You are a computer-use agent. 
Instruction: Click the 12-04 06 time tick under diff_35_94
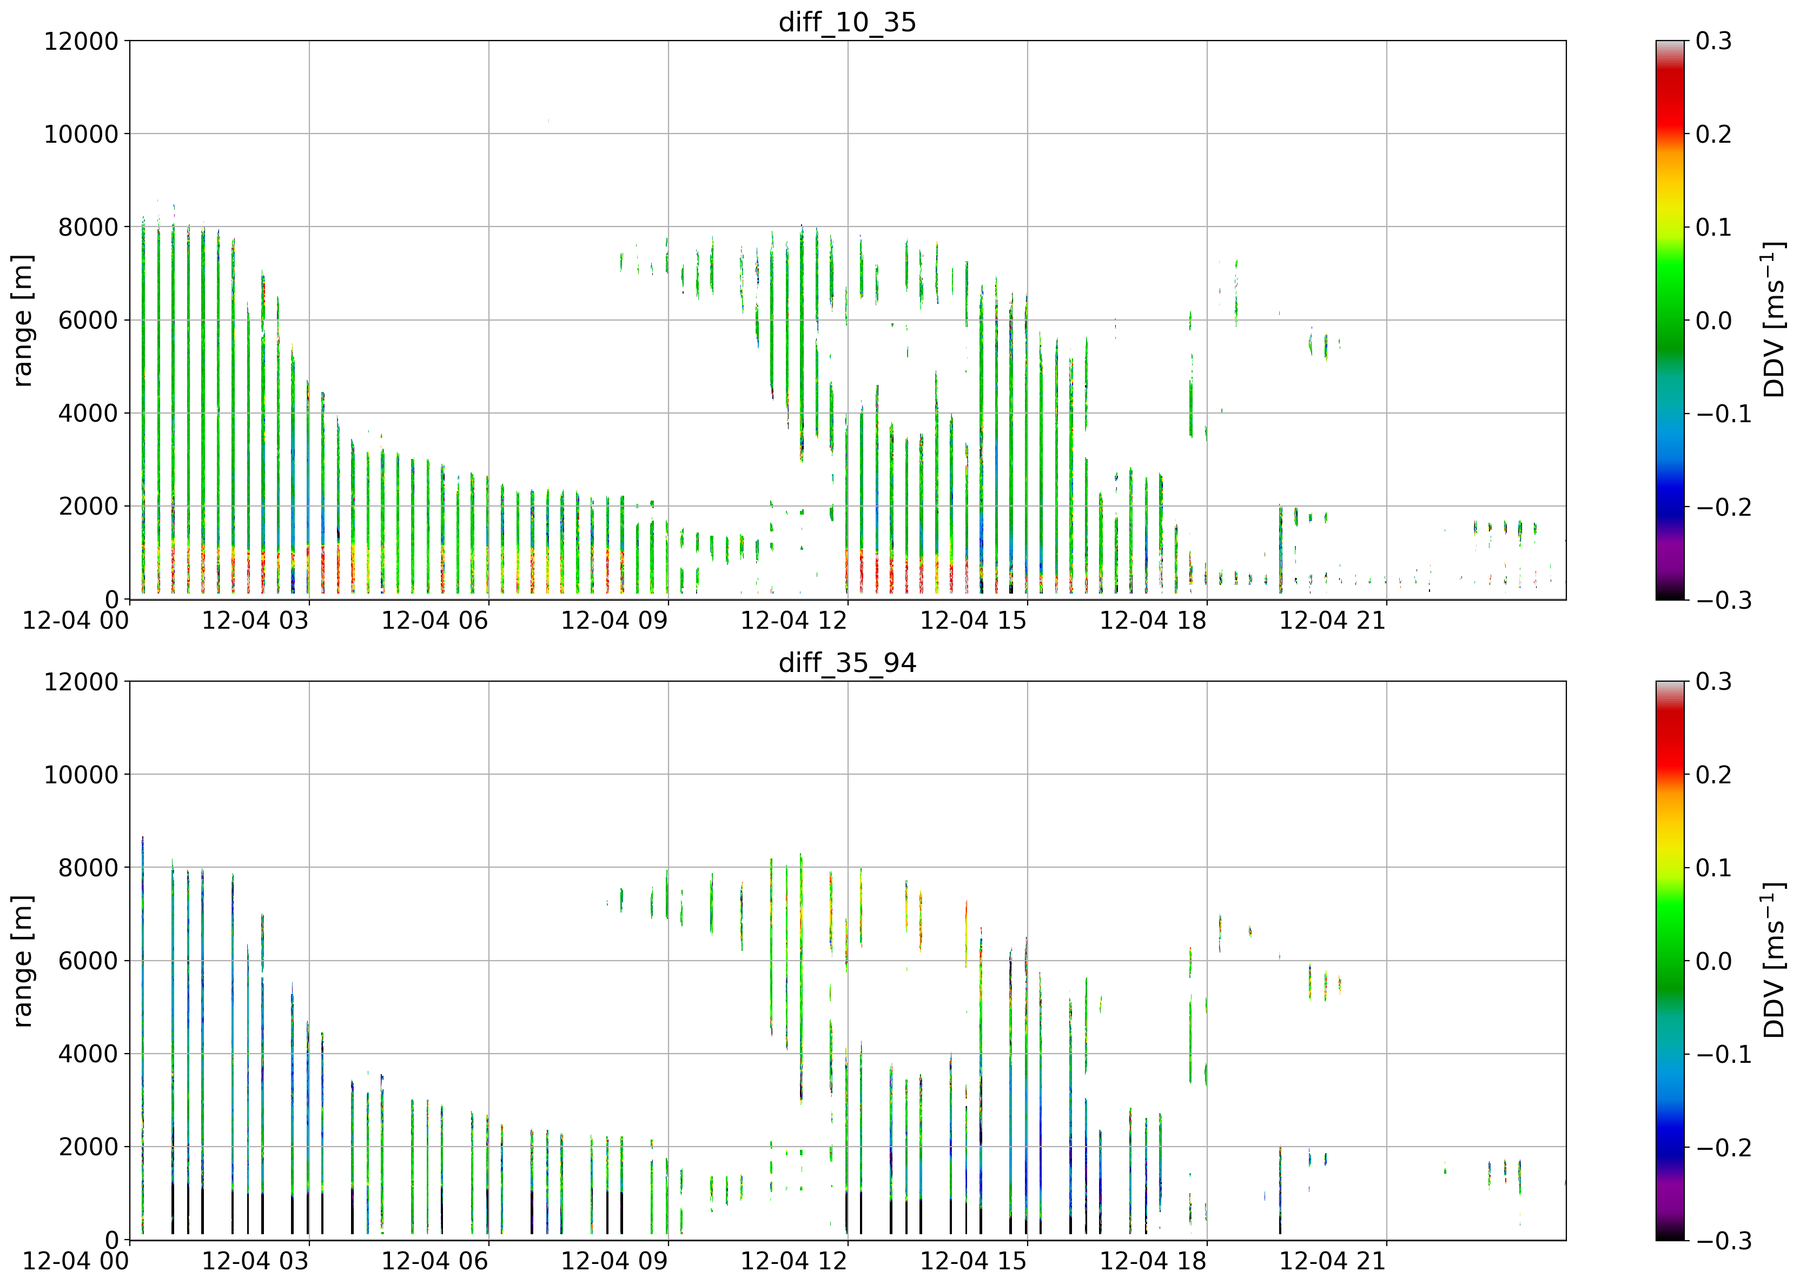tap(434, 1261)
